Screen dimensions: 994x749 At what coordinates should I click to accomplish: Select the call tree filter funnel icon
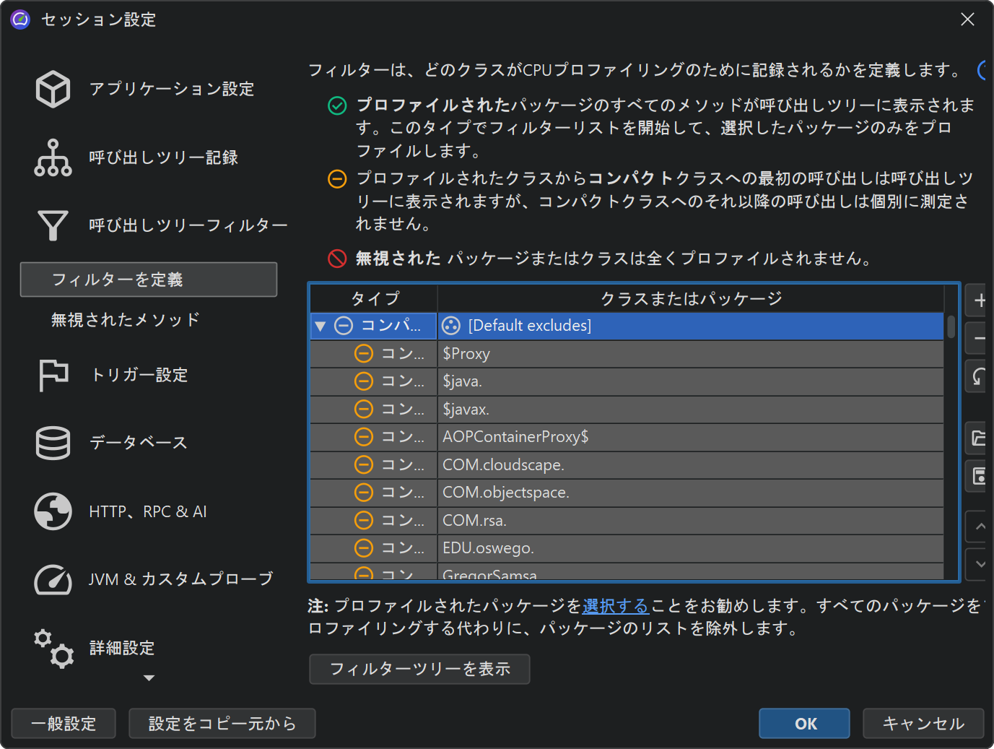pyautogui.click(x=53, y=225)
